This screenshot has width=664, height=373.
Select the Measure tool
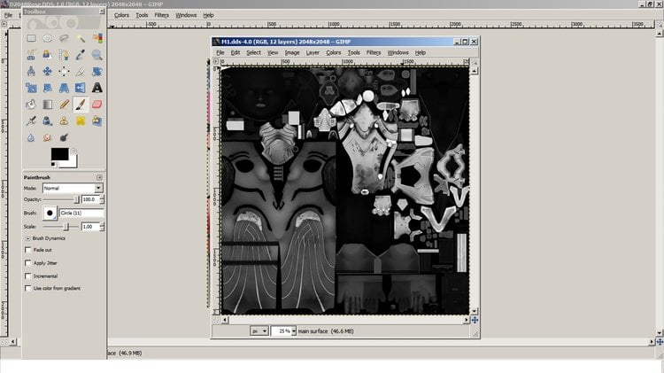tap(31, 72)
